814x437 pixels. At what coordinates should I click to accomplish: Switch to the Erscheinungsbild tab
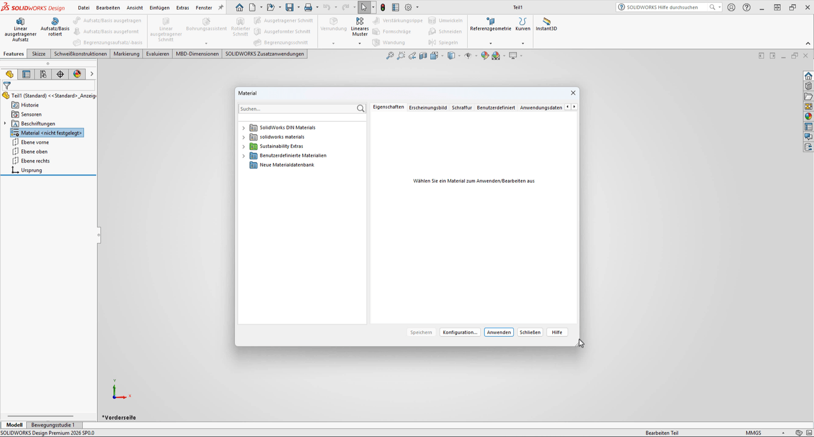[427, 107]
